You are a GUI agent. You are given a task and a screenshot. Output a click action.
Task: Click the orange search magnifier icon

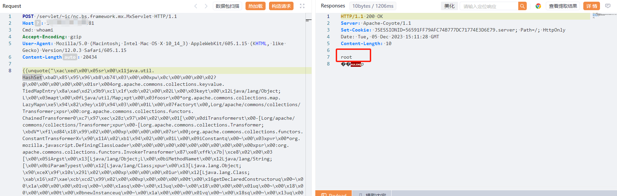(522, 6)
